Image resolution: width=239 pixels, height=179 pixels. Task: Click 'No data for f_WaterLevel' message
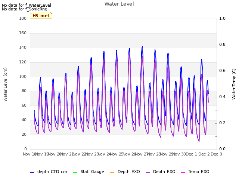click(27, 5)
